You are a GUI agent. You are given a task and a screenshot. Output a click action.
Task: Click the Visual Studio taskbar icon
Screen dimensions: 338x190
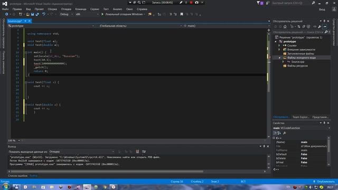coord(87,187)
